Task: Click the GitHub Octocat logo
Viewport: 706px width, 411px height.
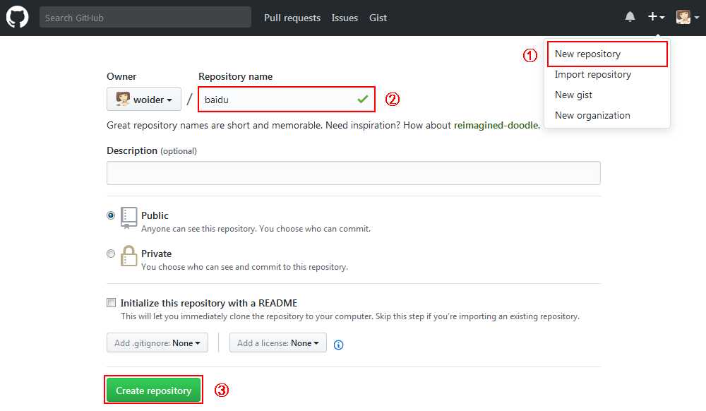Action: pos(17,17)
